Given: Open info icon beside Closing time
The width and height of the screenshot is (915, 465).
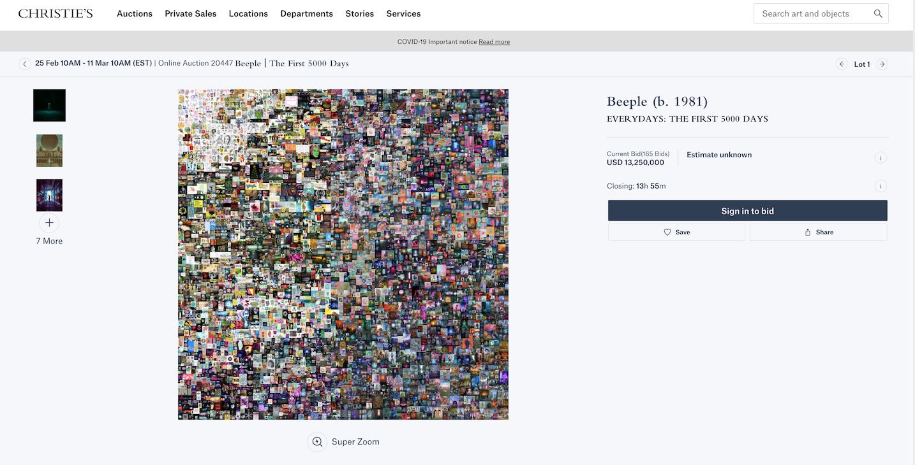Looking at the screenshot, I should pyautogui.click(x=881, y=186).
